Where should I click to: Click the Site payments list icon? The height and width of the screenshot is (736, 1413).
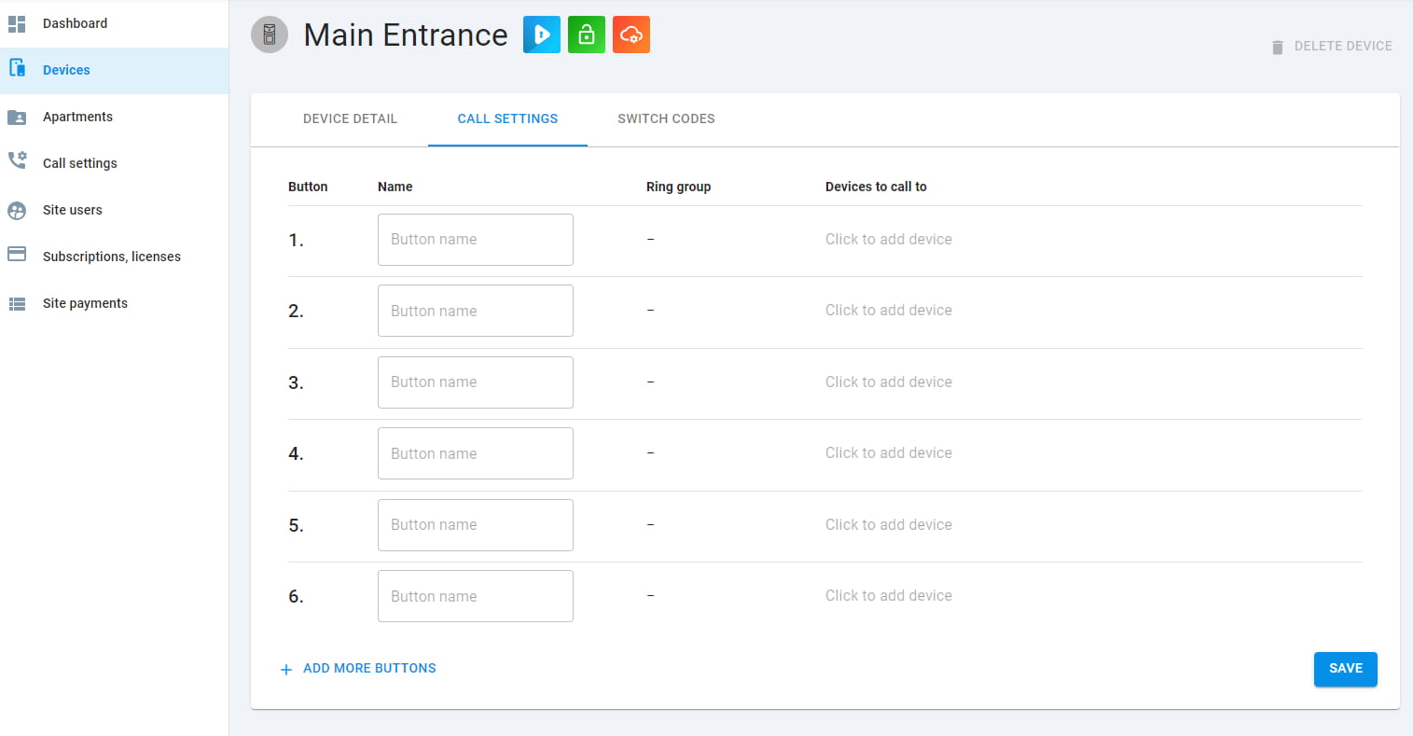(17, 303)
